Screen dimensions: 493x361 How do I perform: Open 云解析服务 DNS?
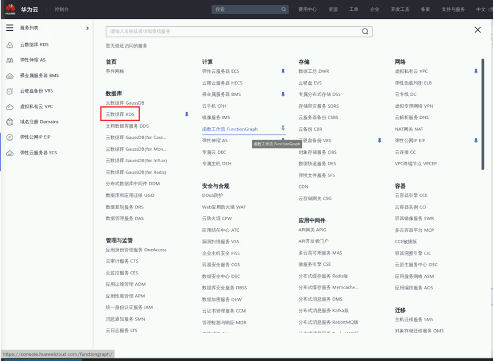click(x=411, y=117)
